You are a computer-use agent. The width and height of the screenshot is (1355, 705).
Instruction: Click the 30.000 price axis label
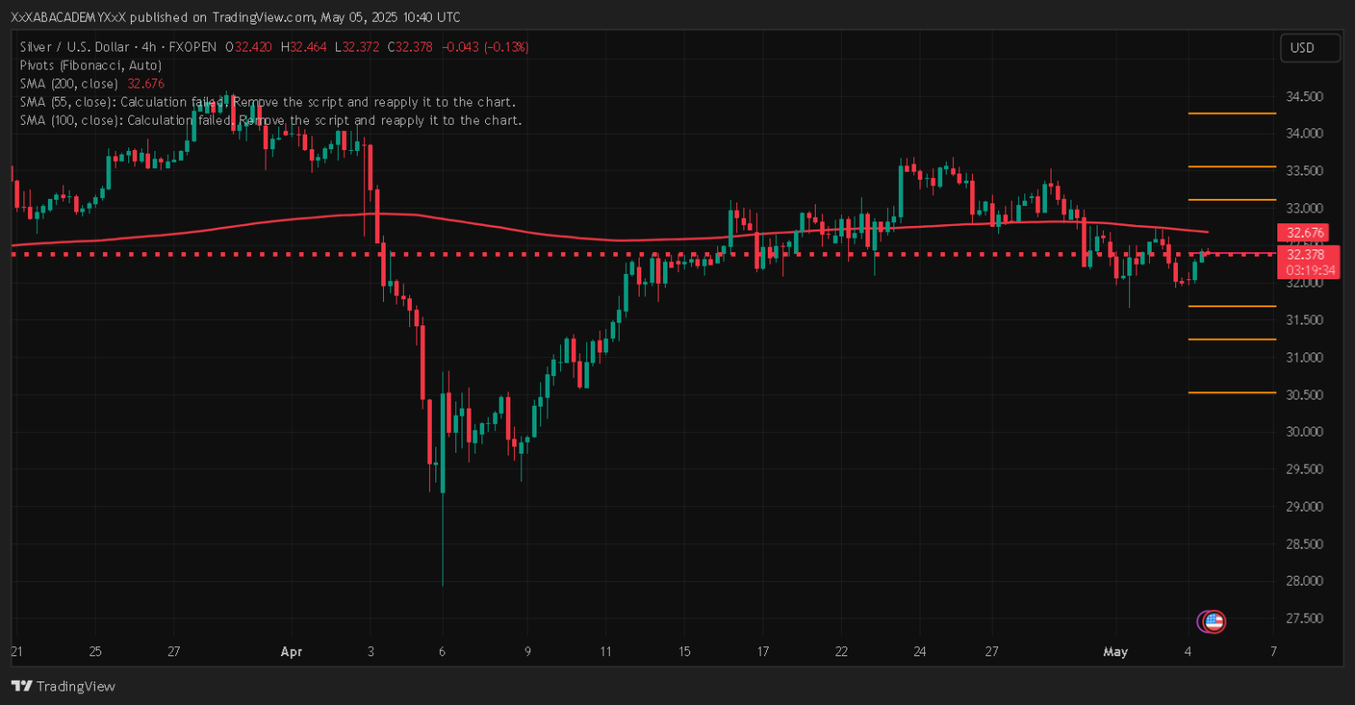point(1305,432)
